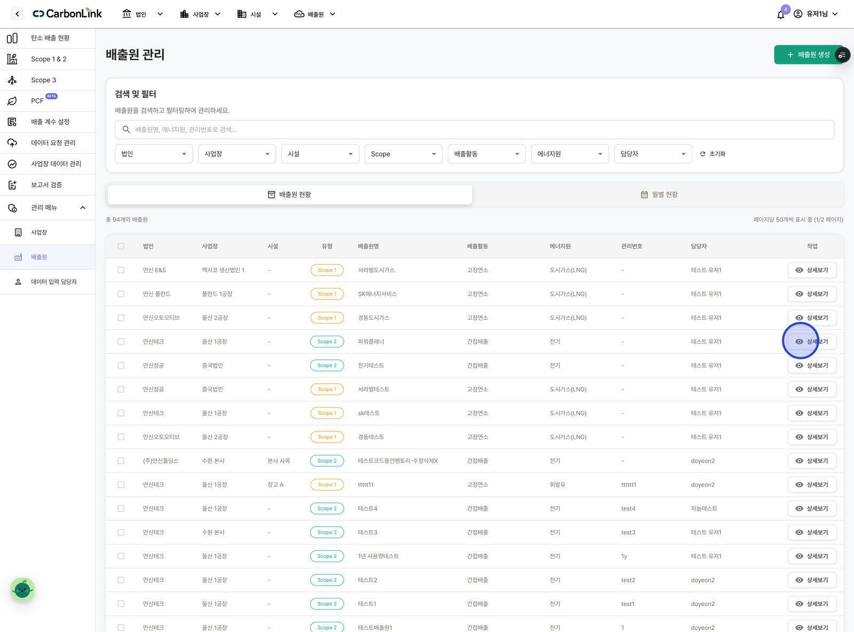Image resolution: width=854 pixels, height=632 pixels.
Task: Open Scope 3 from the sidebar
Action: pos(43,80)
